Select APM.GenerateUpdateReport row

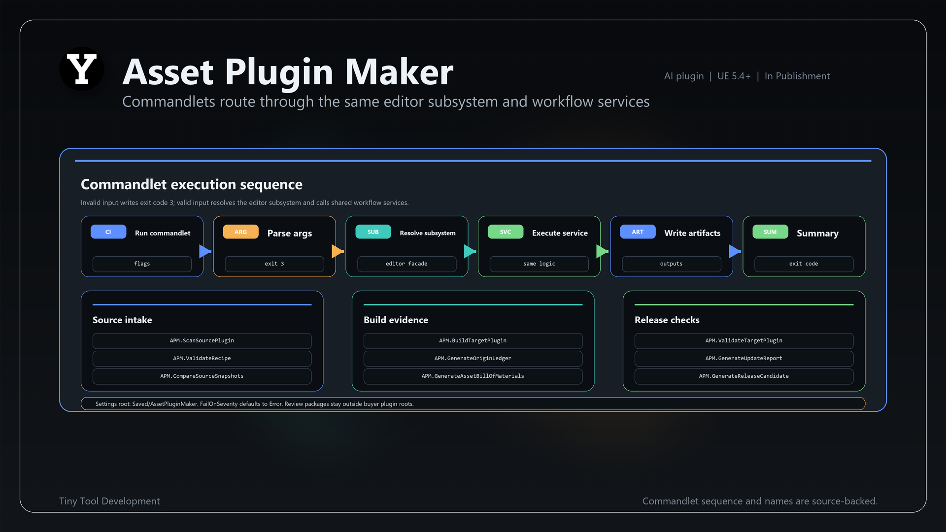[744, 359]
